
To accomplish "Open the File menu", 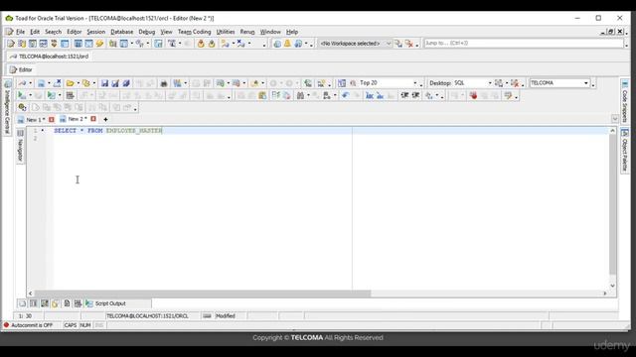I will coord(20,32).
